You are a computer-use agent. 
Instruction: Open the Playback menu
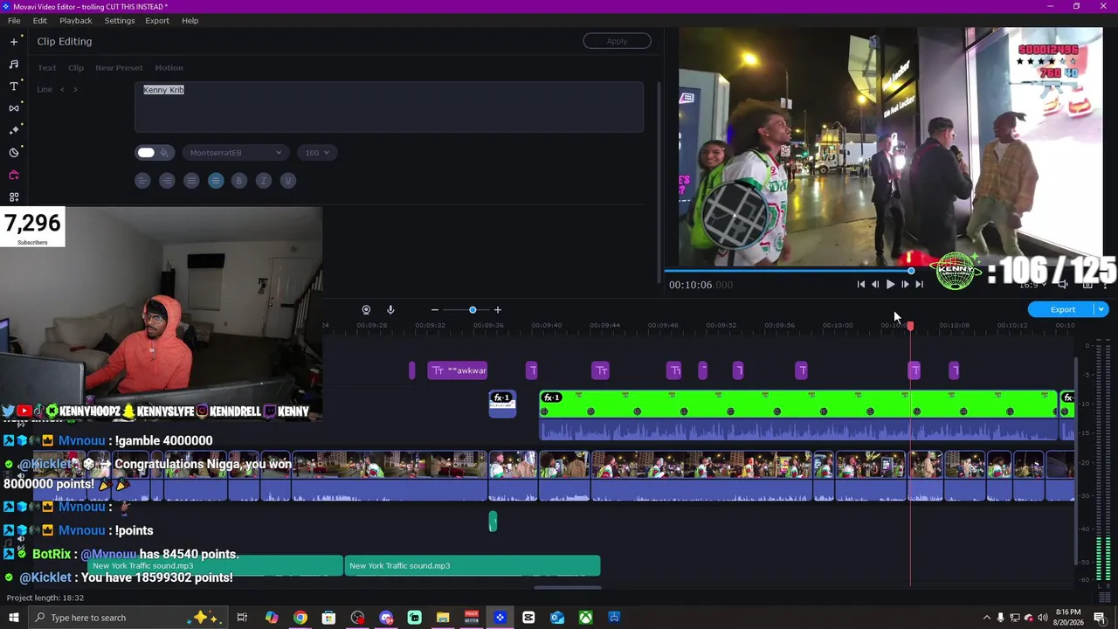coord(76,20)
